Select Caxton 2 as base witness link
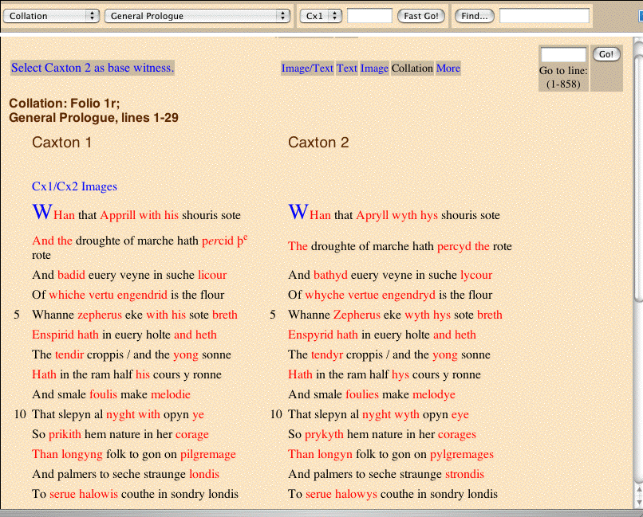The image size is (643, 517). pos(93,68)
